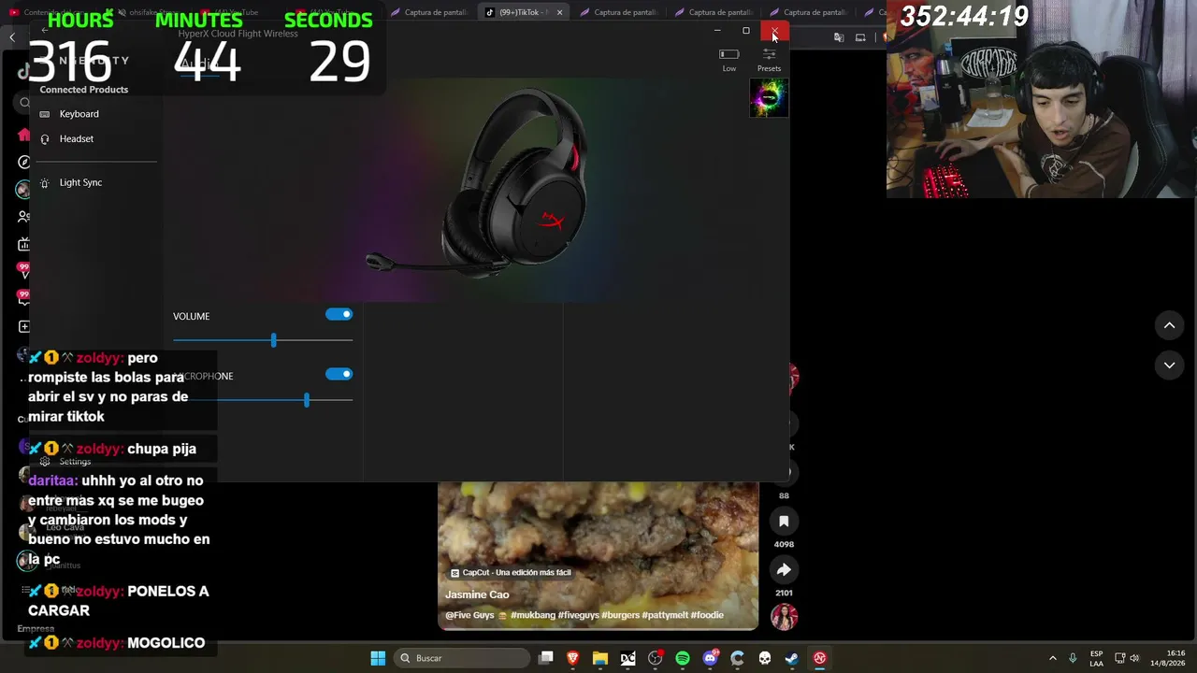Screen dimensions: 1197x673
Task: Adjust the microphone level slider handle
Action: click(306, 400)
